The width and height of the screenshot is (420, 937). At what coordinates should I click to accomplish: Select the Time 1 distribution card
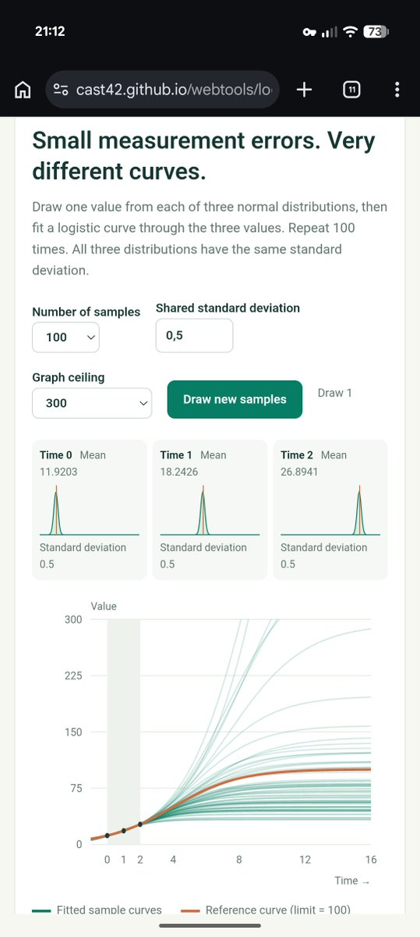[210, 510]
